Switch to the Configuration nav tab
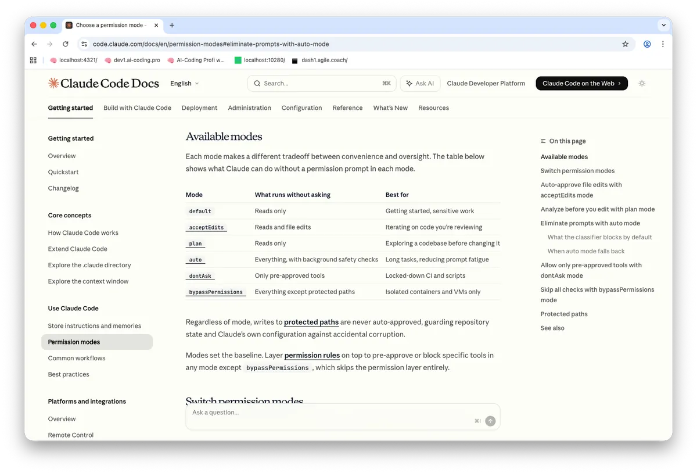Screen dimensions: 697x473 pyautogui.click(x=301, y=107)
